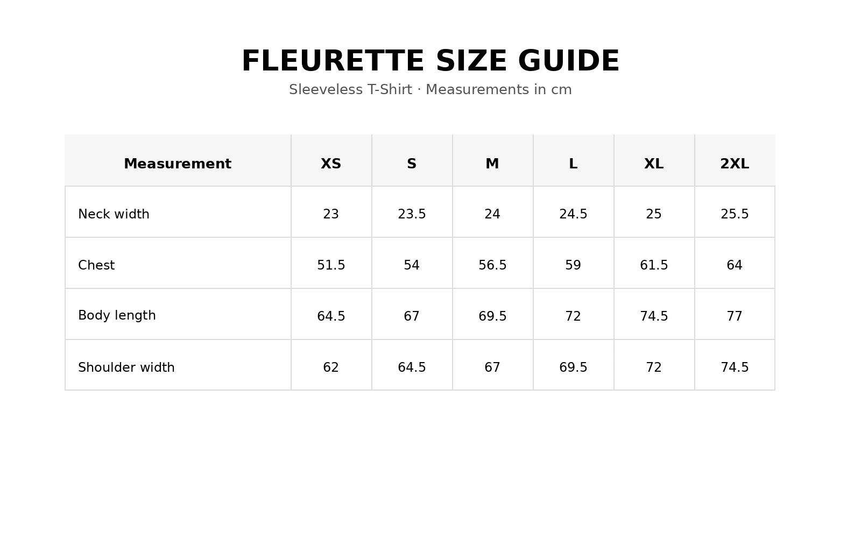Select the Measurement column header
Screen dimensions: 861x538
[x=178, y=164]
